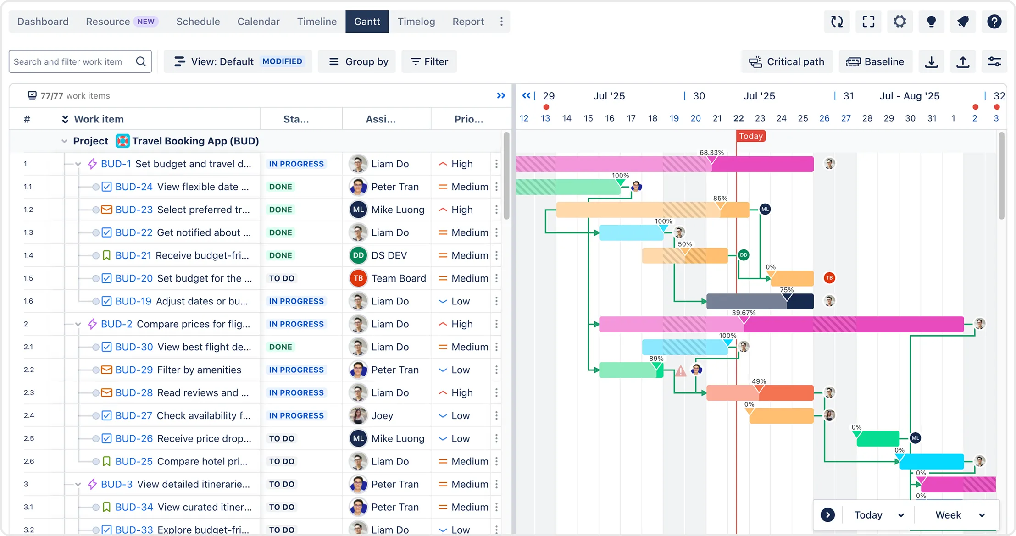
Task: Click the BUD-23 envelope type icon
Action: (x=106, y=210)
